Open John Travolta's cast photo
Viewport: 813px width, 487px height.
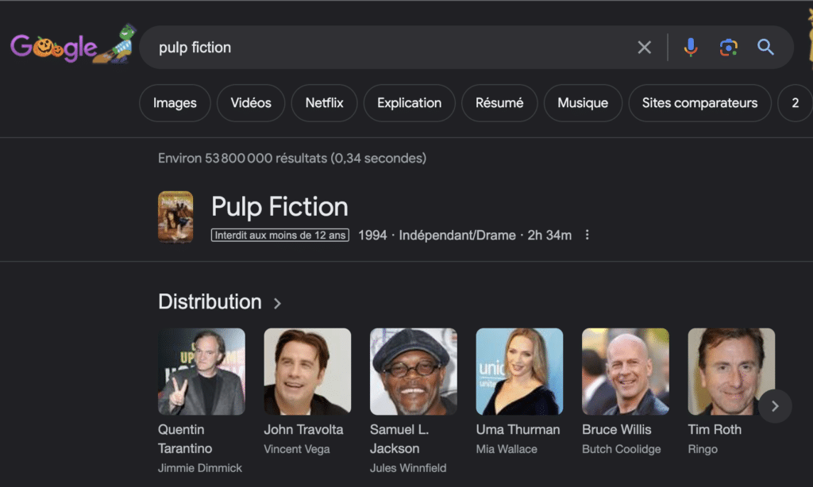[307, 371]
